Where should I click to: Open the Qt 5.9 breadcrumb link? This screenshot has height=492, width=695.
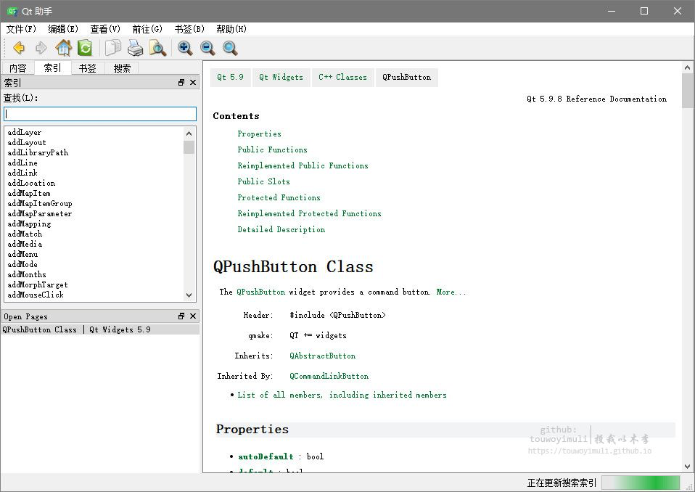[230, 77]
